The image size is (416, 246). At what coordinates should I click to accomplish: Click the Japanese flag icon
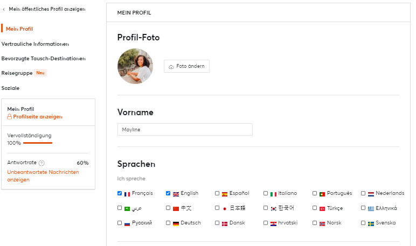click(x=225, y=209)
